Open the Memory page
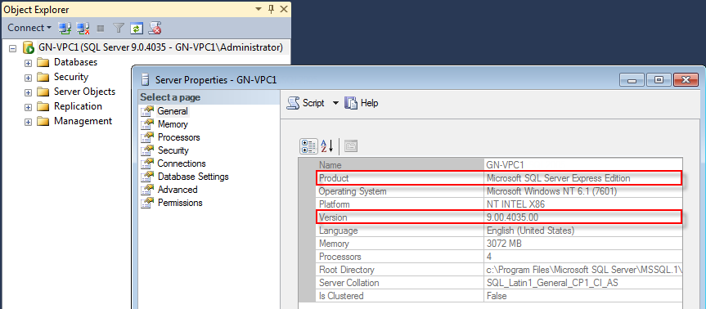 [173, 124]
